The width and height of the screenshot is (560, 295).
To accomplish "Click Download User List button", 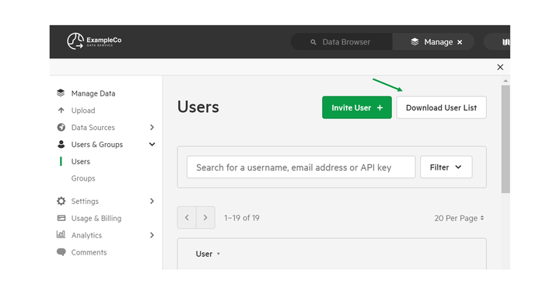I will click(x=442, y=107).
